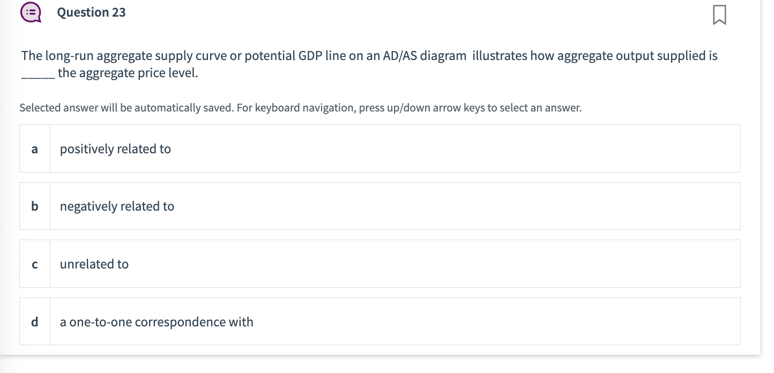Select answer 'negatively related to'
Viewport: 774px width, 373px height.
point(117,206)
